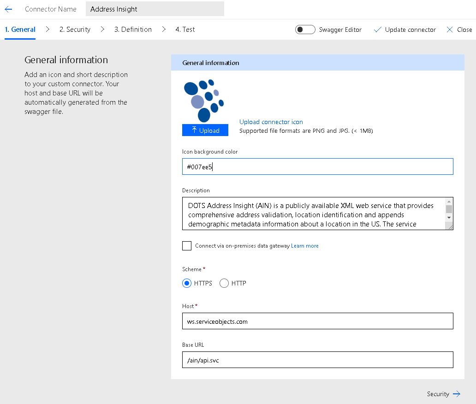Switch to the 2. Security tab

(75, 30)
